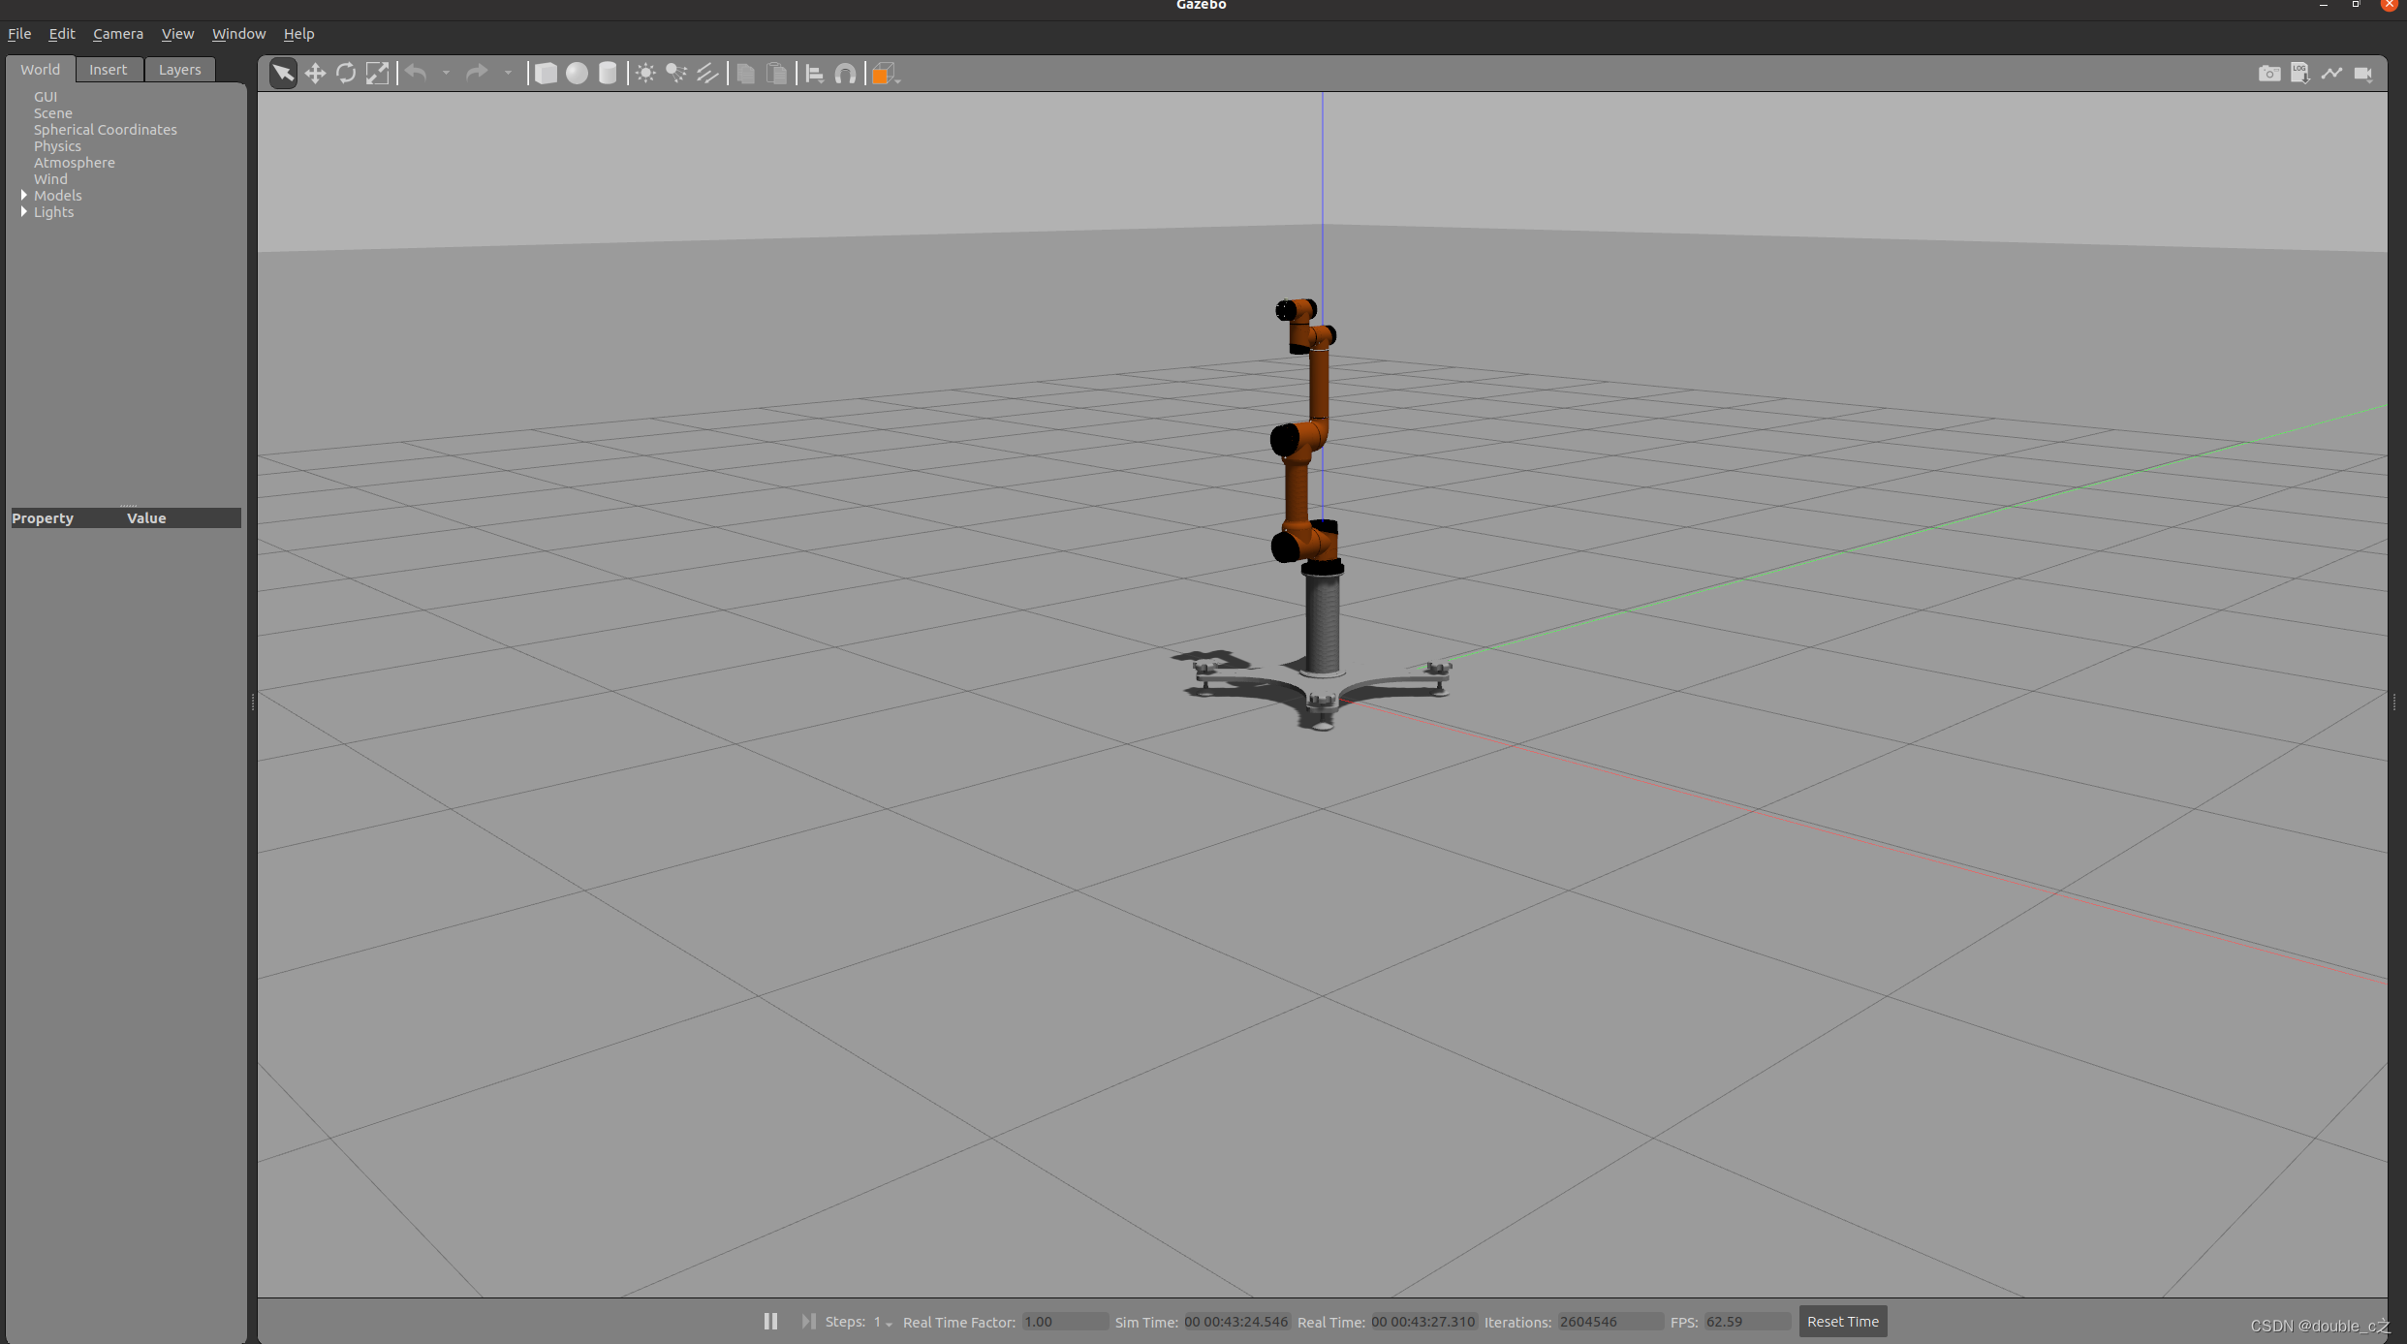Toggle the snap magnet tool
The image size is (2407, 1344).
845,74
